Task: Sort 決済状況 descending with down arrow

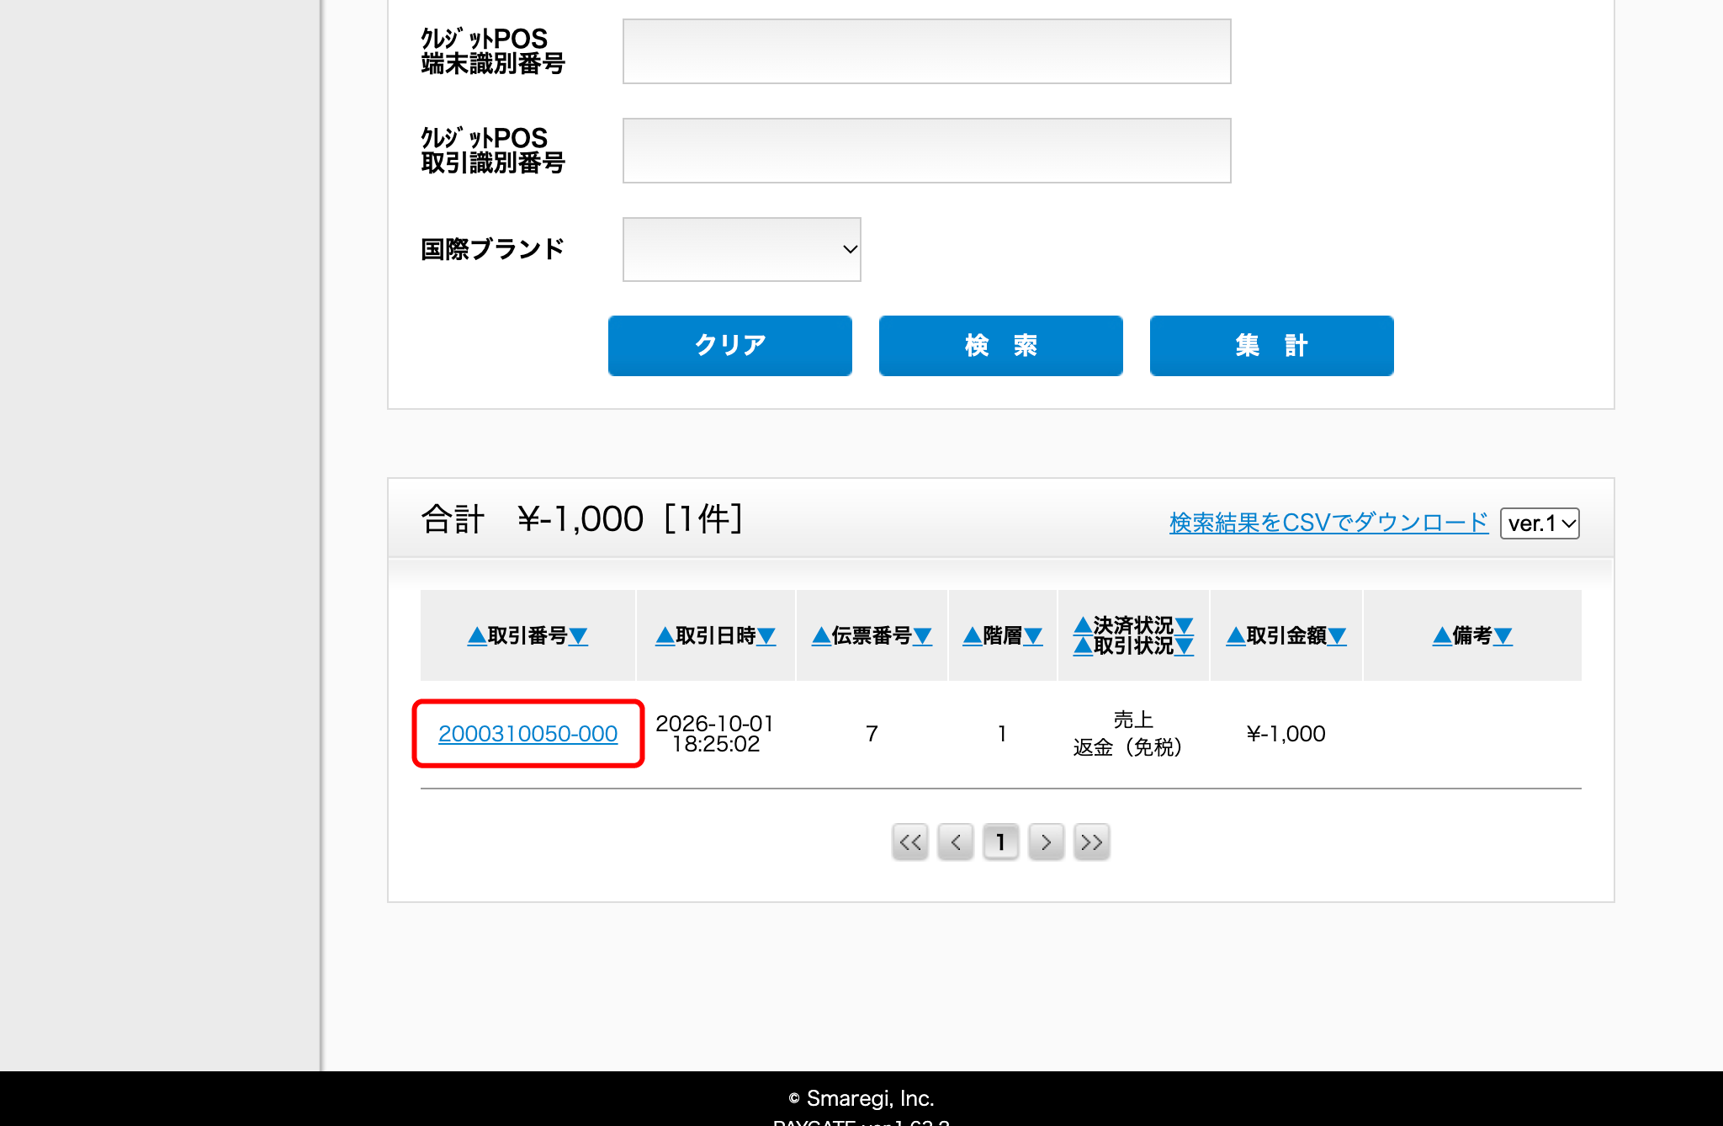Action: tap(1185, 625)
